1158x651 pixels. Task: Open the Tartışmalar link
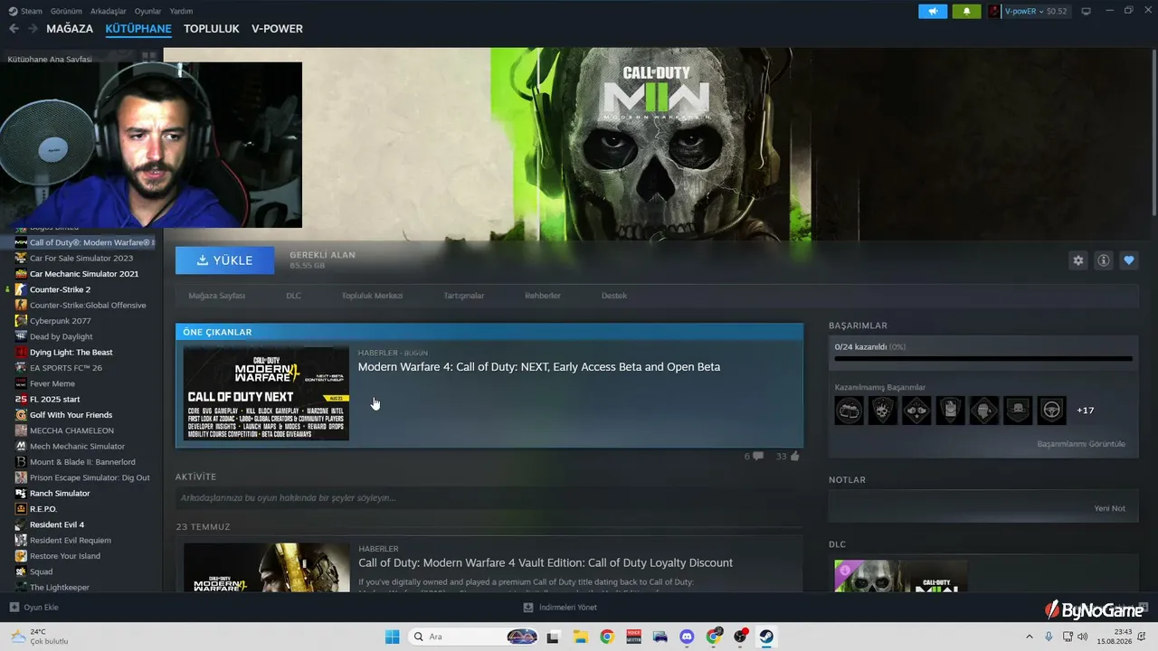[463, 296]
